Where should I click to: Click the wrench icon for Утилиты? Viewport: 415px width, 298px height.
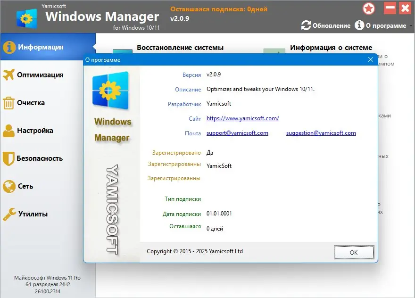[x=9, y=214]
